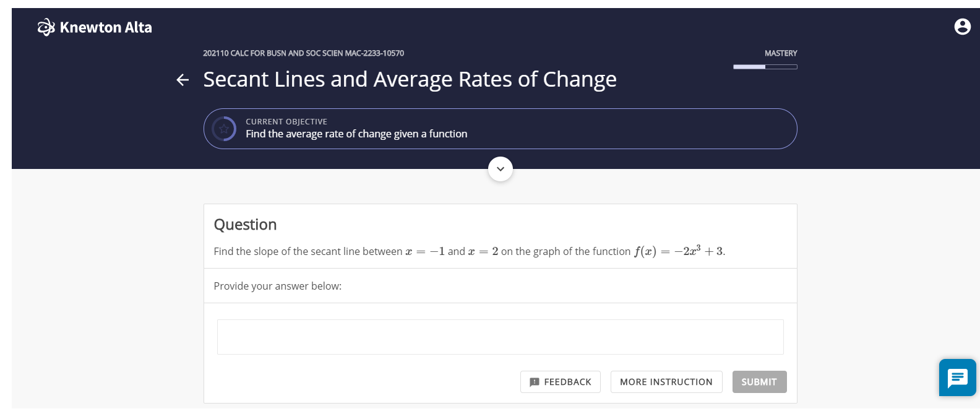Expand the objective details chevron
The image size is (980, 419).
point(501,169)
